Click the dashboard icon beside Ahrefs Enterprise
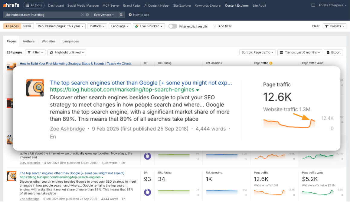 [x=313, y=5]
